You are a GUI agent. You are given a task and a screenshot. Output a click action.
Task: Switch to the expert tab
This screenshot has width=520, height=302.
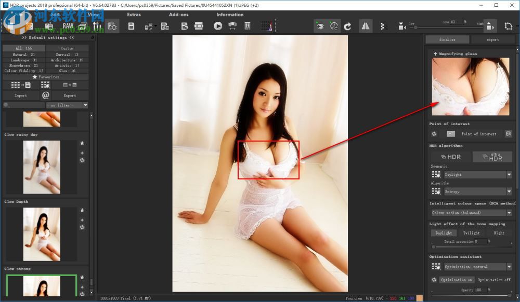(492, 39)
